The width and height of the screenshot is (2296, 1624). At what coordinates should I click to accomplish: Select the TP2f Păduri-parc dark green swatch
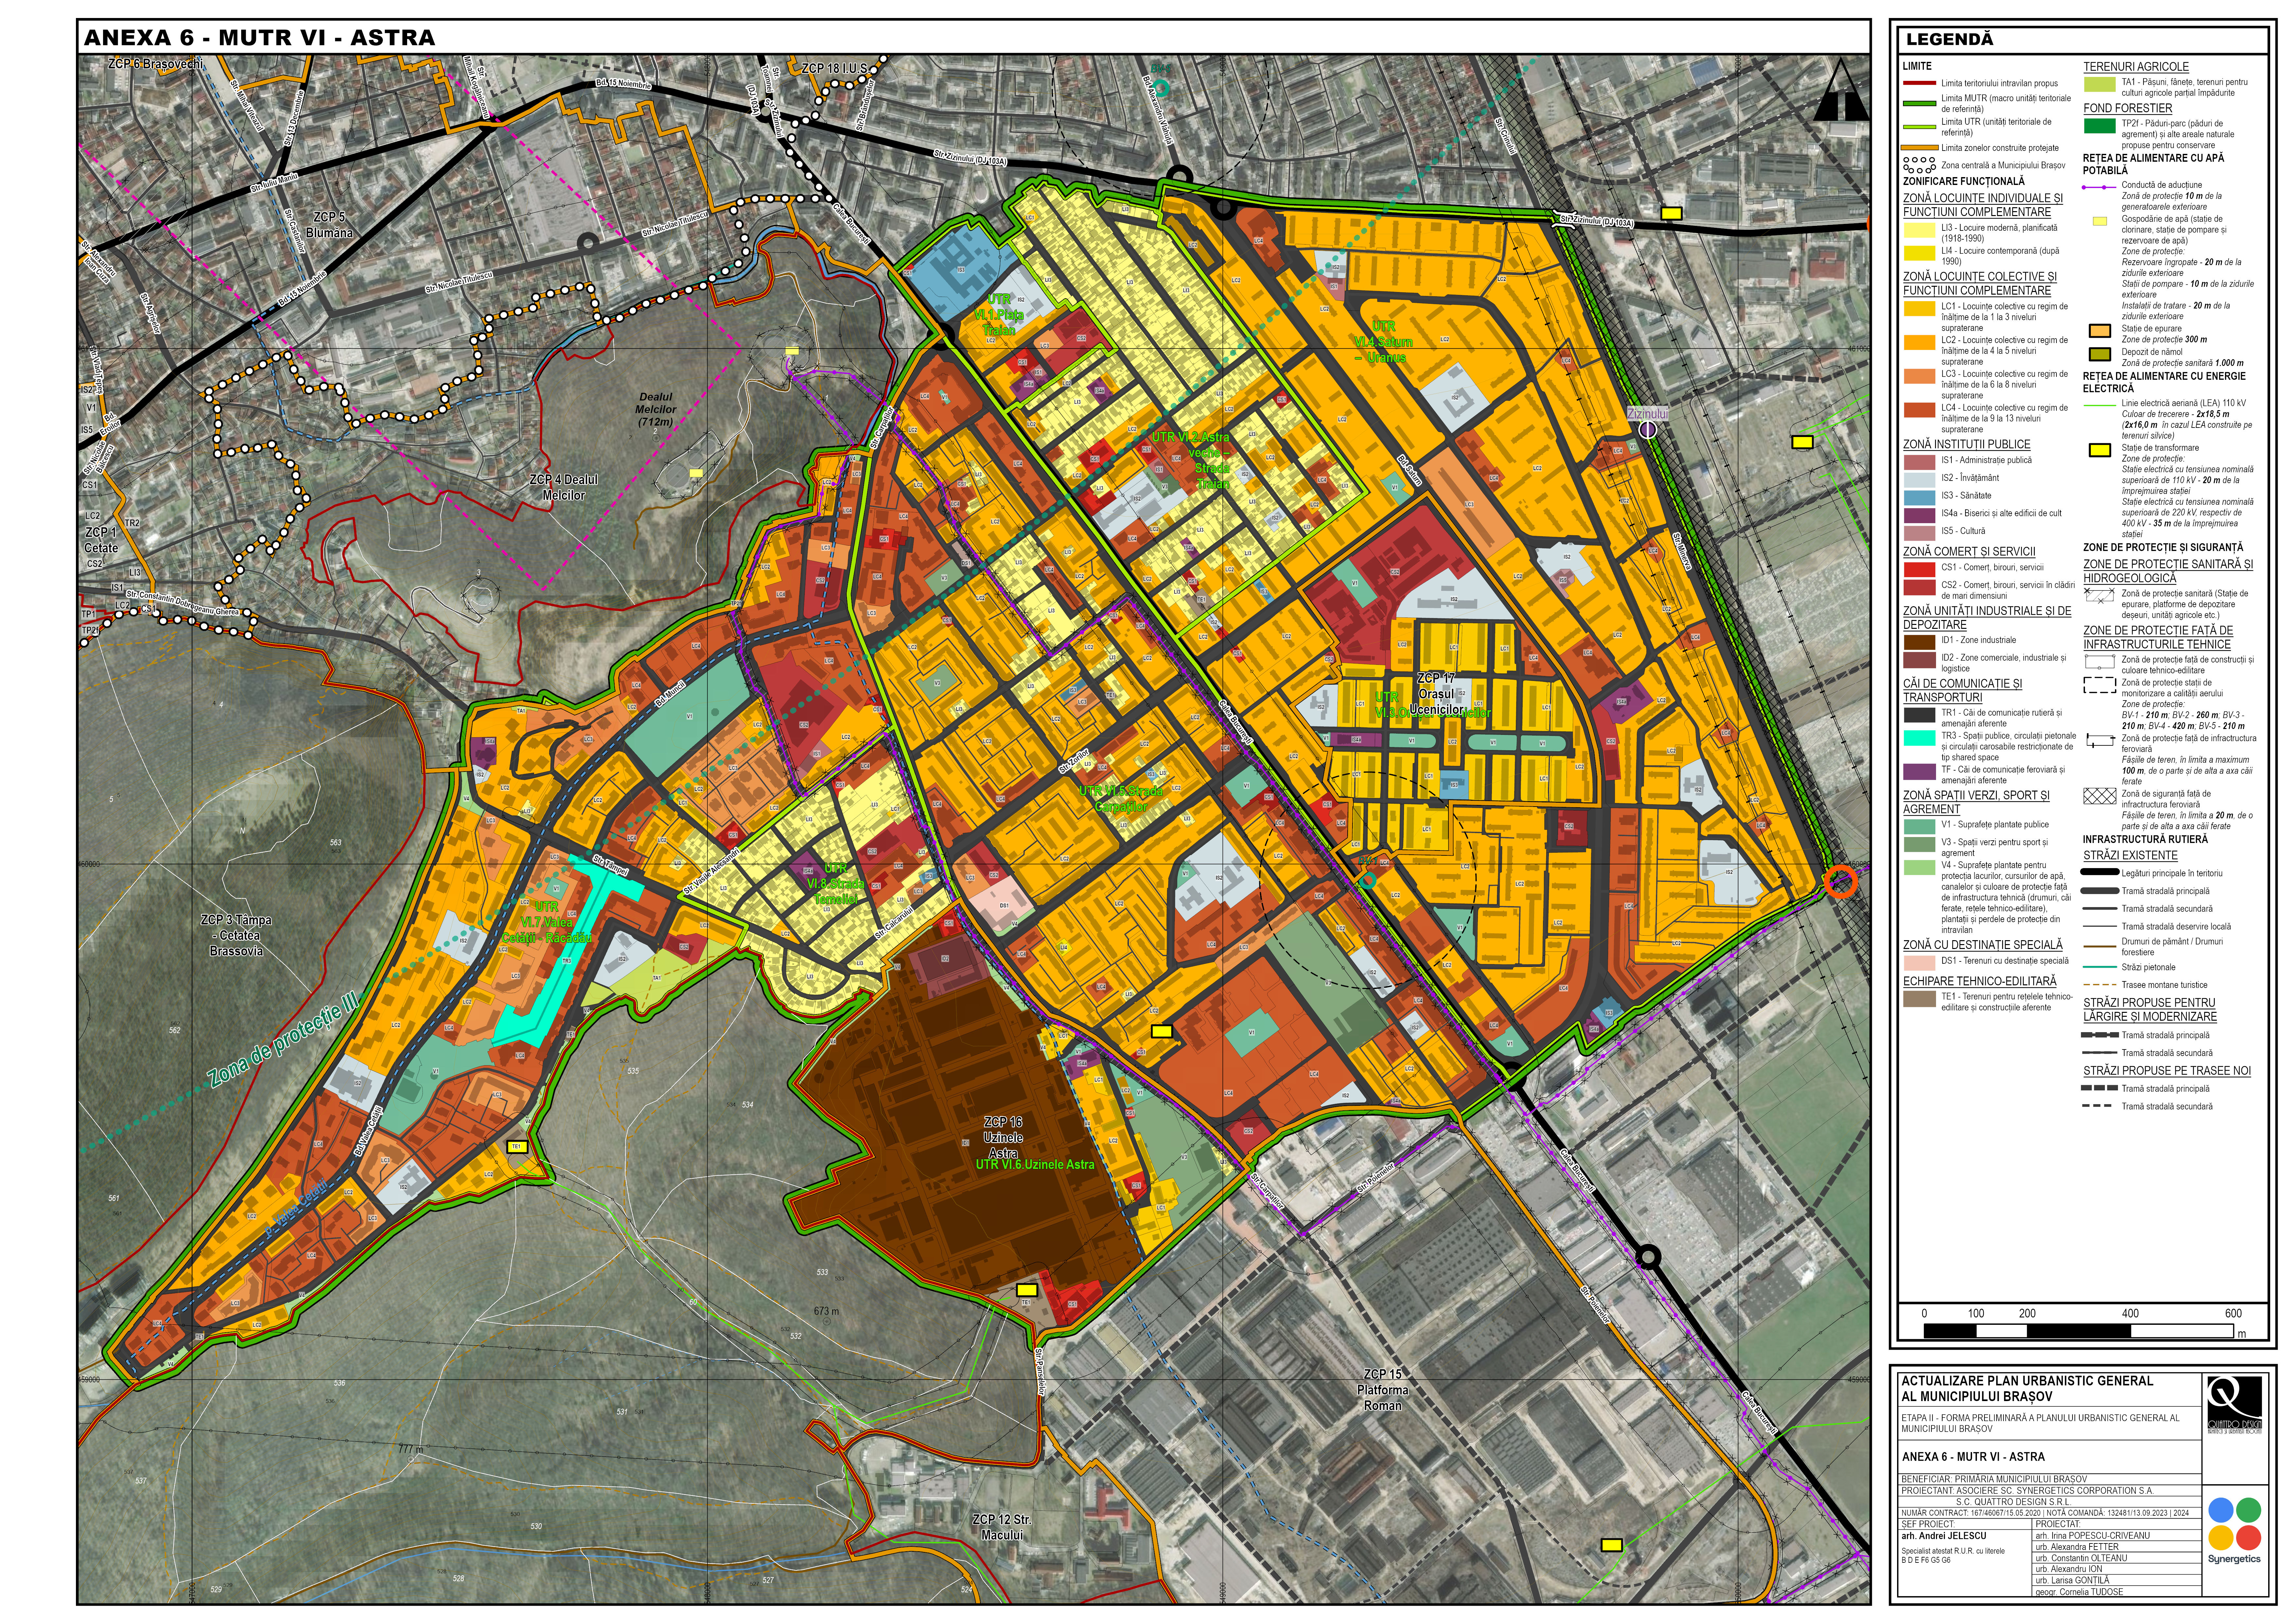click(2100, 126)
